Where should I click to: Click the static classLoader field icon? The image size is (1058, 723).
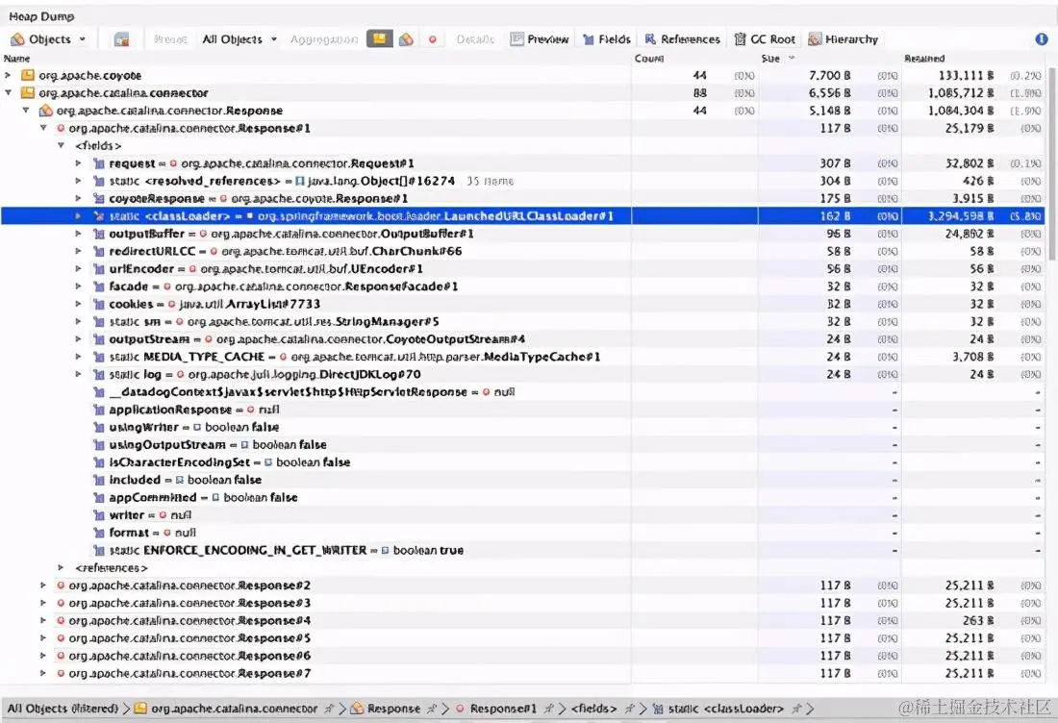(98, 215)
